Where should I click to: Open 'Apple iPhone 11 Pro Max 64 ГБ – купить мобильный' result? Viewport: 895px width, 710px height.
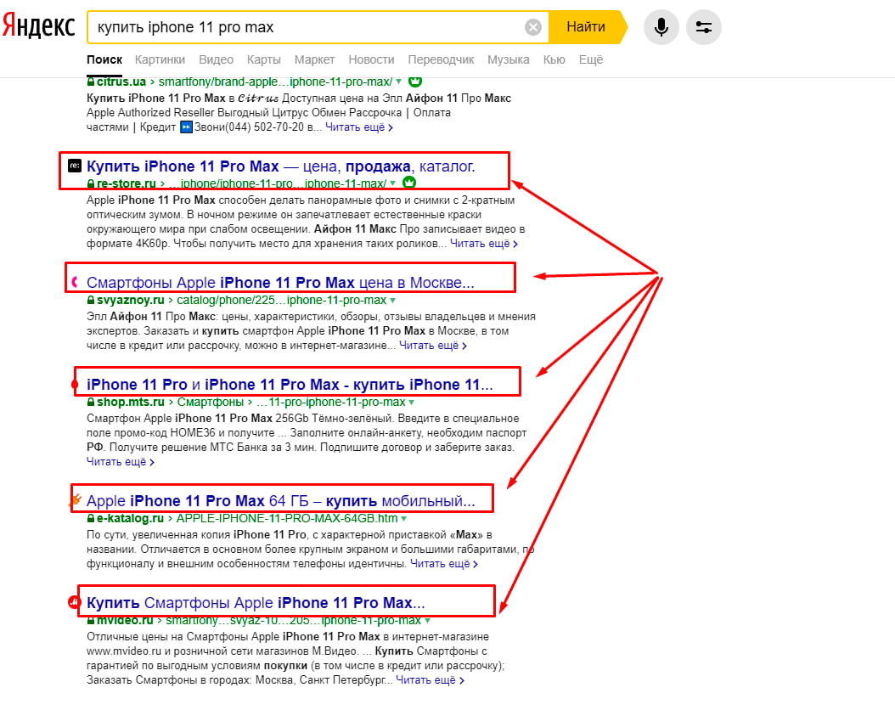[x=281, y=501]
